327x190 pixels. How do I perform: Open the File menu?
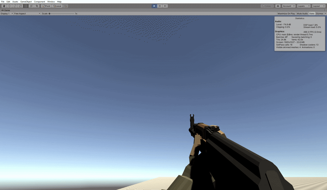coord(3,2)
